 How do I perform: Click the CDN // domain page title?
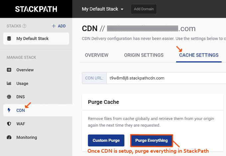coord(139,28)
